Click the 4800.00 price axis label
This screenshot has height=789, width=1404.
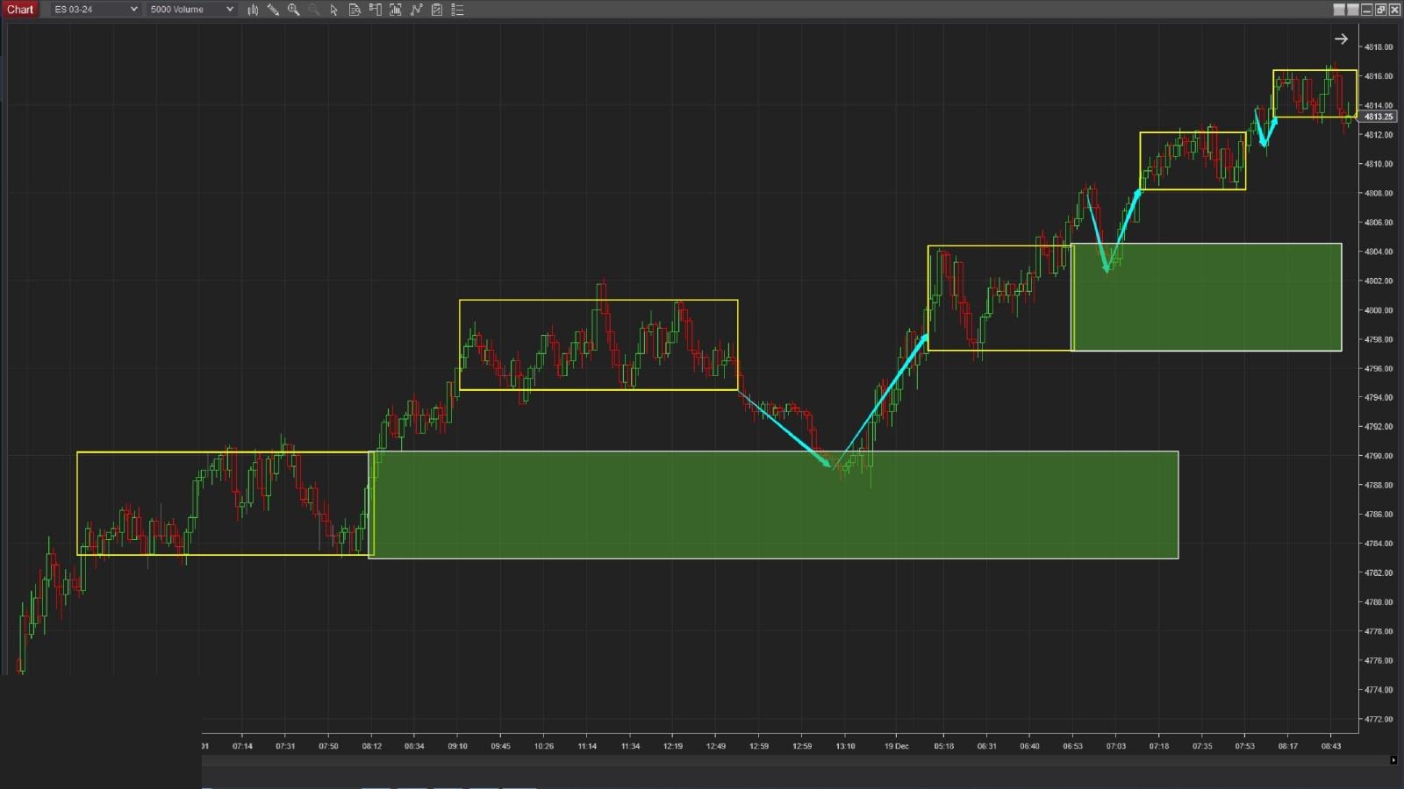click(x=1379, y=310)
